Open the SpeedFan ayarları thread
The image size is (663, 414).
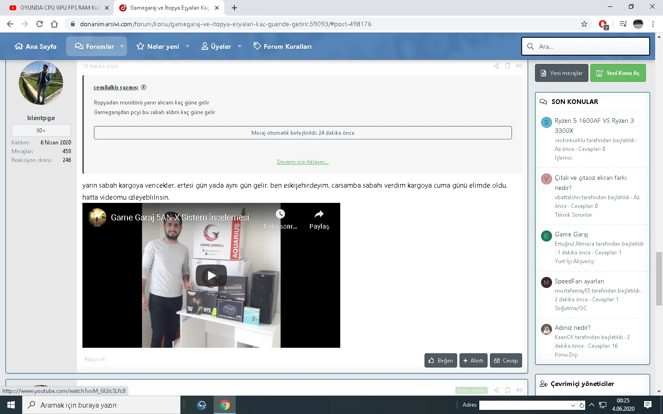coord(579,282)
